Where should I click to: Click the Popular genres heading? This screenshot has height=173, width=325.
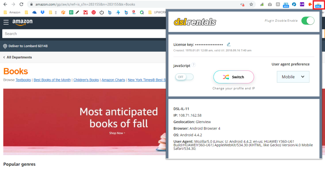point(19,164)
